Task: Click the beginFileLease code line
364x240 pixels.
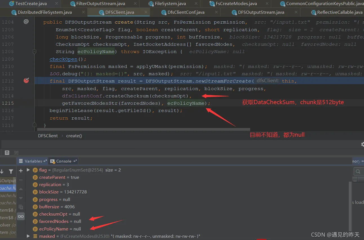Action: (116, 111)
